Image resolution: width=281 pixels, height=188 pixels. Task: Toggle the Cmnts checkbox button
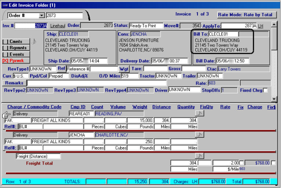click(16, 42)
